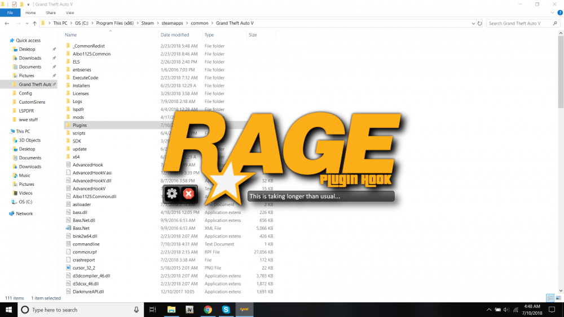The image size is (564, 317).
Task: Switch to large thumbnails view icon
Action: pos(558,298)
